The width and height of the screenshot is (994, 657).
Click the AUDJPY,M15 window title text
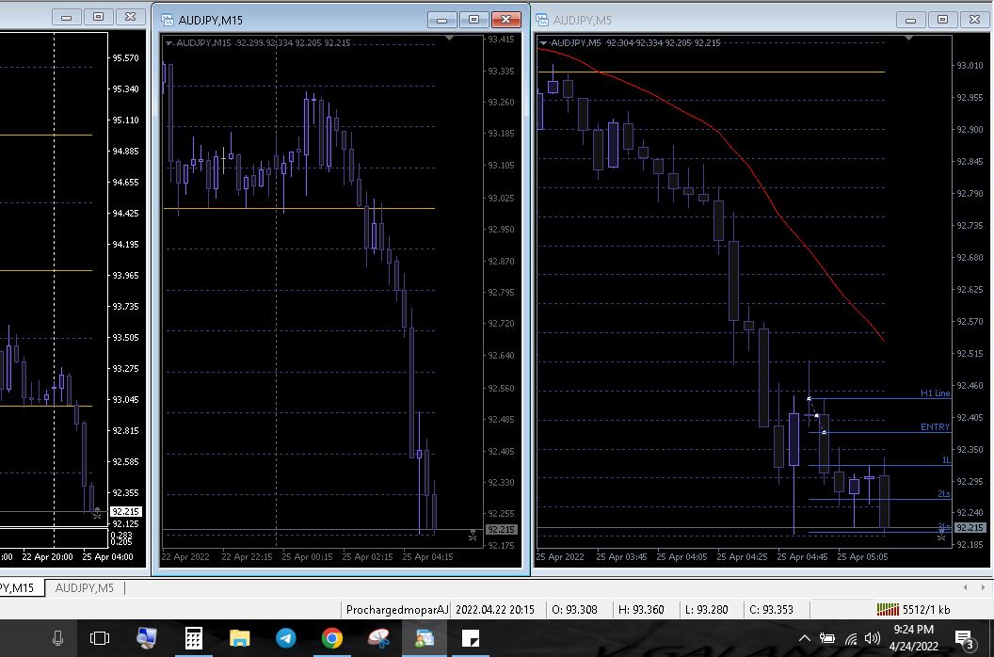pos(211,21)
